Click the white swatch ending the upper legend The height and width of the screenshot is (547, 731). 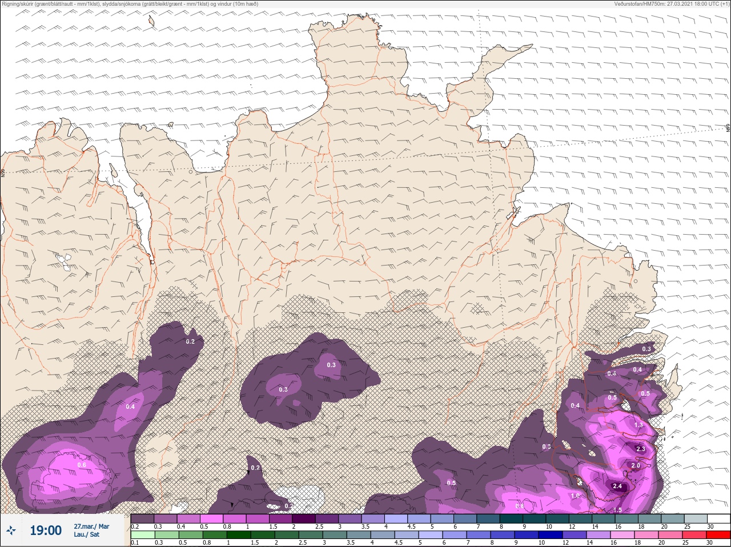click(718, 519)
